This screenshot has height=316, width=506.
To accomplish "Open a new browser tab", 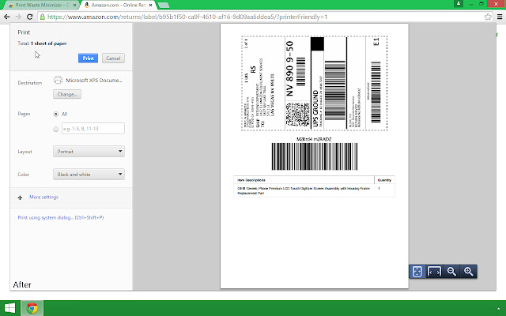I will coord(164,6).
